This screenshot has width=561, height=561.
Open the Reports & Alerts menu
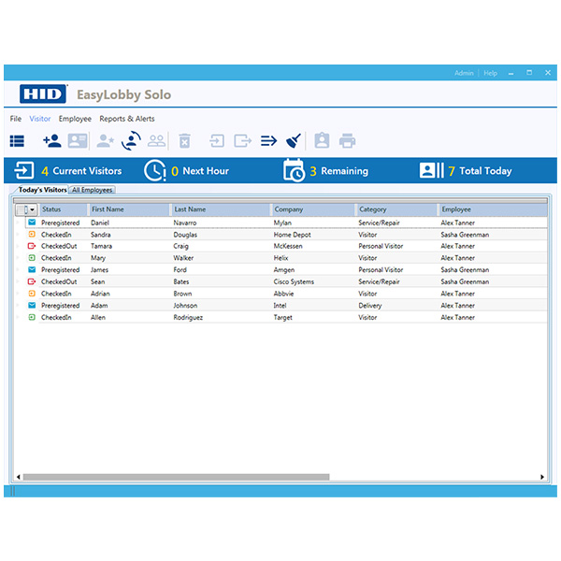point(127,119)
